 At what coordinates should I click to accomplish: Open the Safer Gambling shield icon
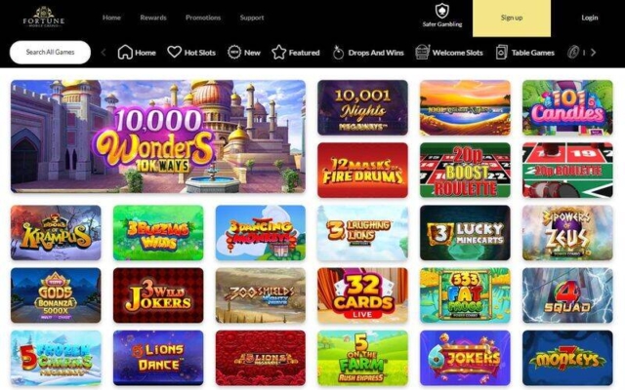point(442,11)
